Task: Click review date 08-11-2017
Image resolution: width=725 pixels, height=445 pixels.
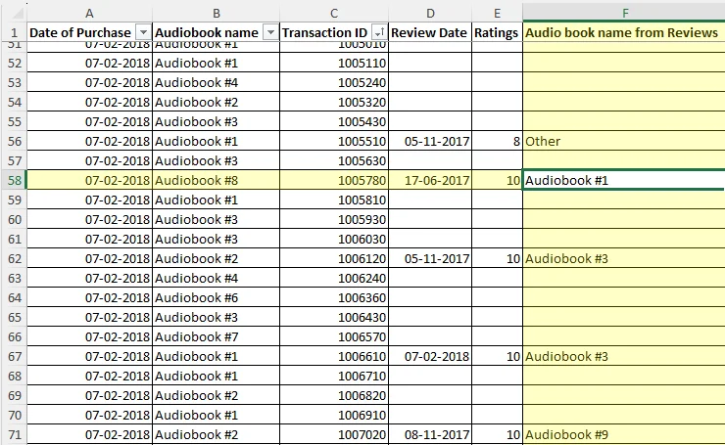Action: point(430,434)
